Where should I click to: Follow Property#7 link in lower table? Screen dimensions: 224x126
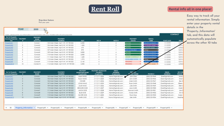coord(9,90)
